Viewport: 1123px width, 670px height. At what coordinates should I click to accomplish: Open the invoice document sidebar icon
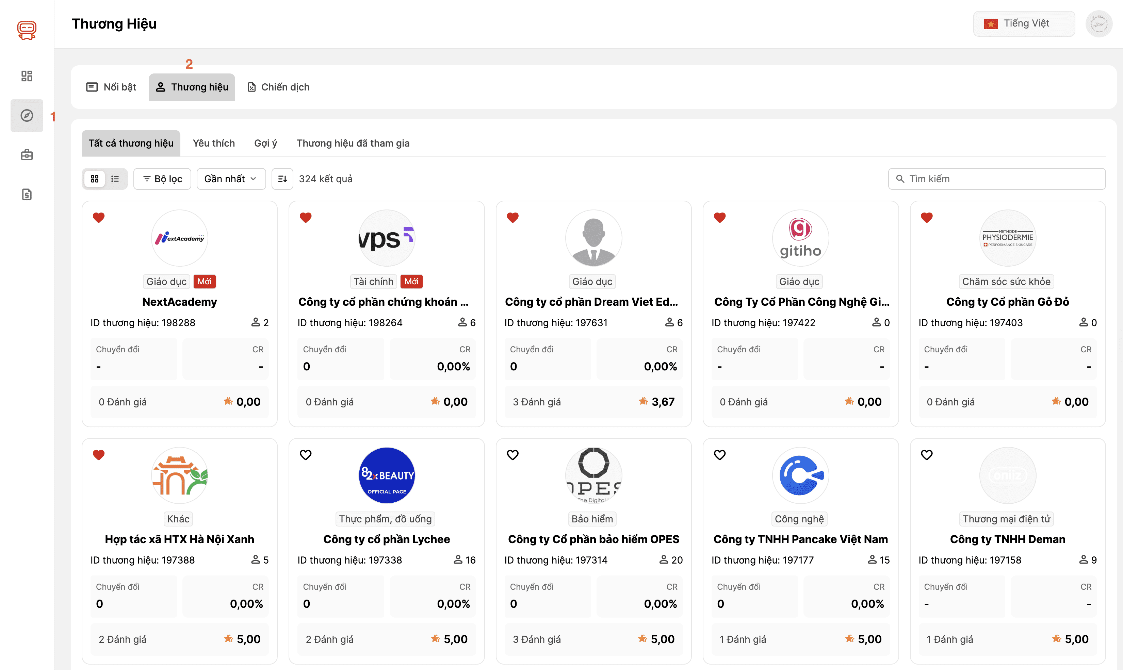click(x=27, y=195)
